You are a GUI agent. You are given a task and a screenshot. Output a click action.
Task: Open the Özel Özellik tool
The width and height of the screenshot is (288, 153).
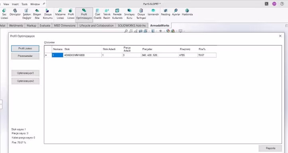coord(98,14)
